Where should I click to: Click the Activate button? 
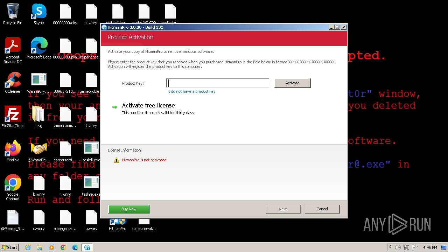(292, 83)
